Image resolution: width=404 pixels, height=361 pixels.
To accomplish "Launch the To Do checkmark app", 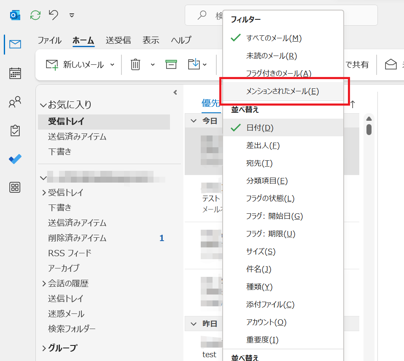I will 15,159.
